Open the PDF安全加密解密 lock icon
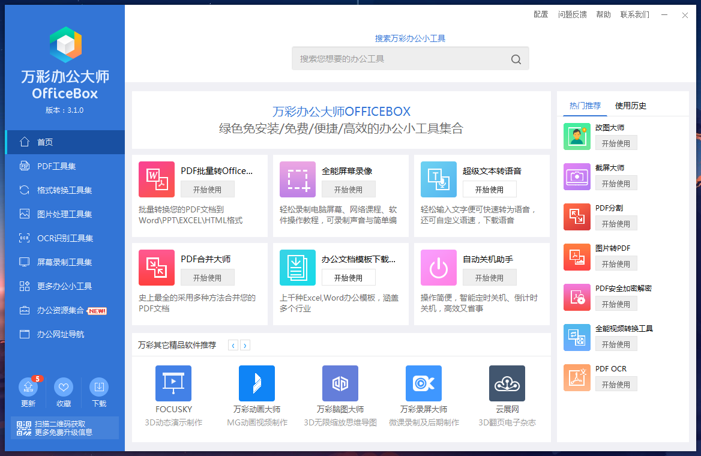Image resolution: width=701 pixels, height=456 pixels. pos(577,297)
